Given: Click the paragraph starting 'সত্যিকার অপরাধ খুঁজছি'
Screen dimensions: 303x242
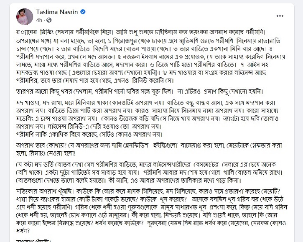Looking at the screenshot, I should 152,211.
